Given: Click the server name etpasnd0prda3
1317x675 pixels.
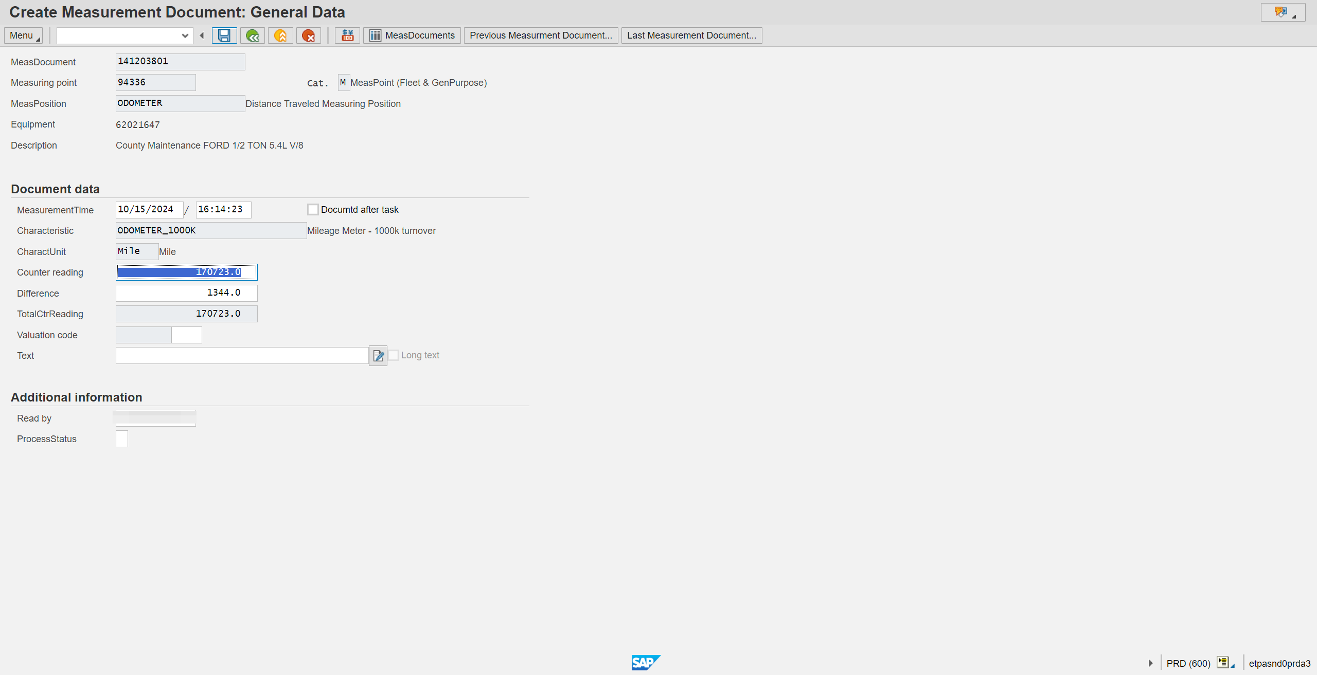Looking at the screenshot, I should point(1279,663).
